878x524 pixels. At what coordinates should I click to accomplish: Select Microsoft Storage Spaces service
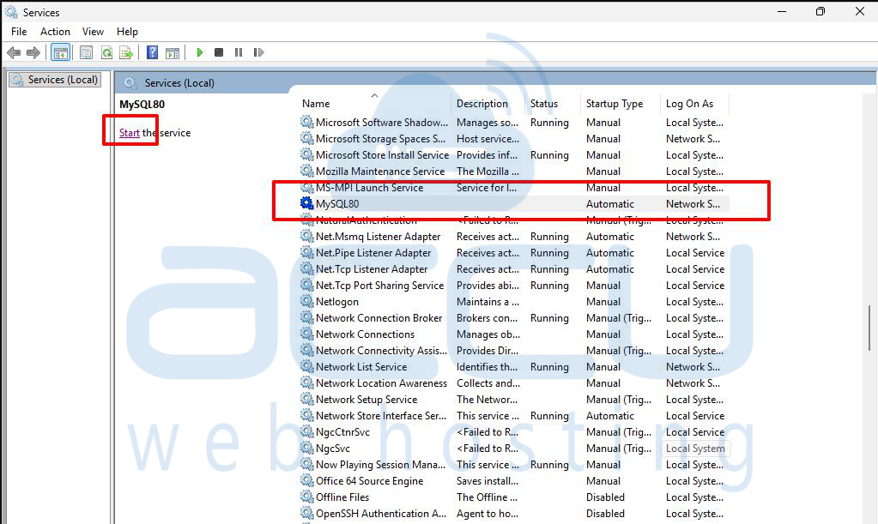381,139
